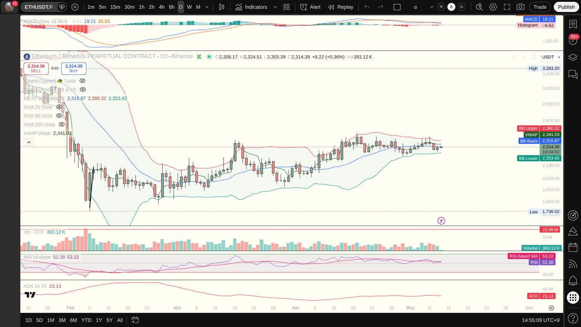
Task: Toggle visibility of EMA 60 close indicator
Action: tap(59, 116)
